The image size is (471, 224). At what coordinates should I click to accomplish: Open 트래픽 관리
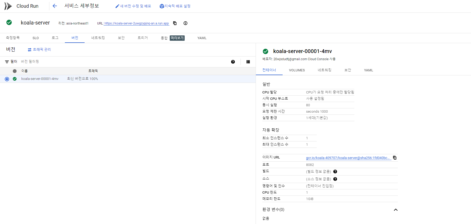pos(39,50)
